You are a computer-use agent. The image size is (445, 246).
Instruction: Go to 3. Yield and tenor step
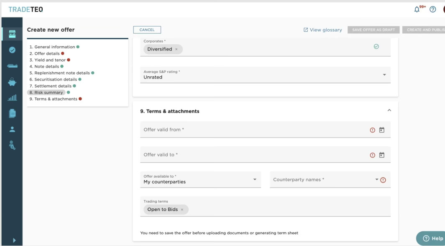[x=47, y=60]
